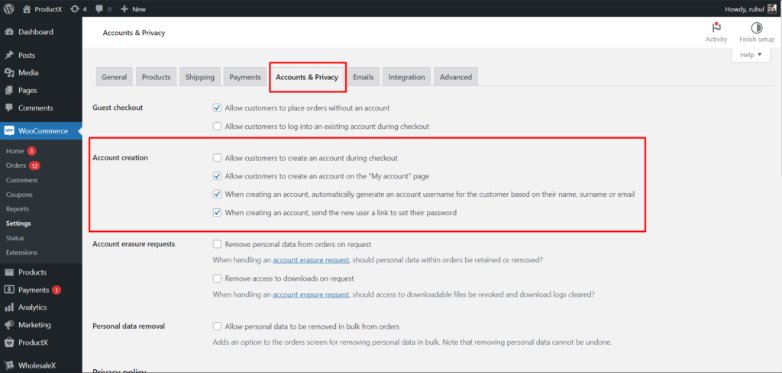Toggle account creation on My account page

[x=217, y=175]
